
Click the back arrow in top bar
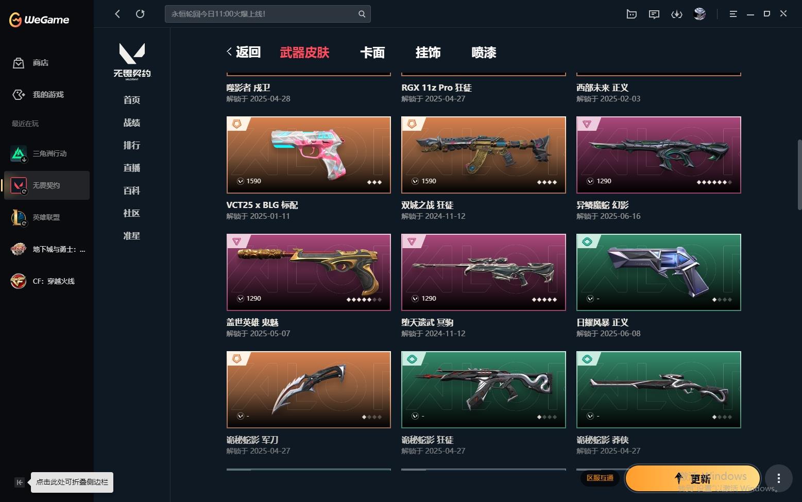117,14
